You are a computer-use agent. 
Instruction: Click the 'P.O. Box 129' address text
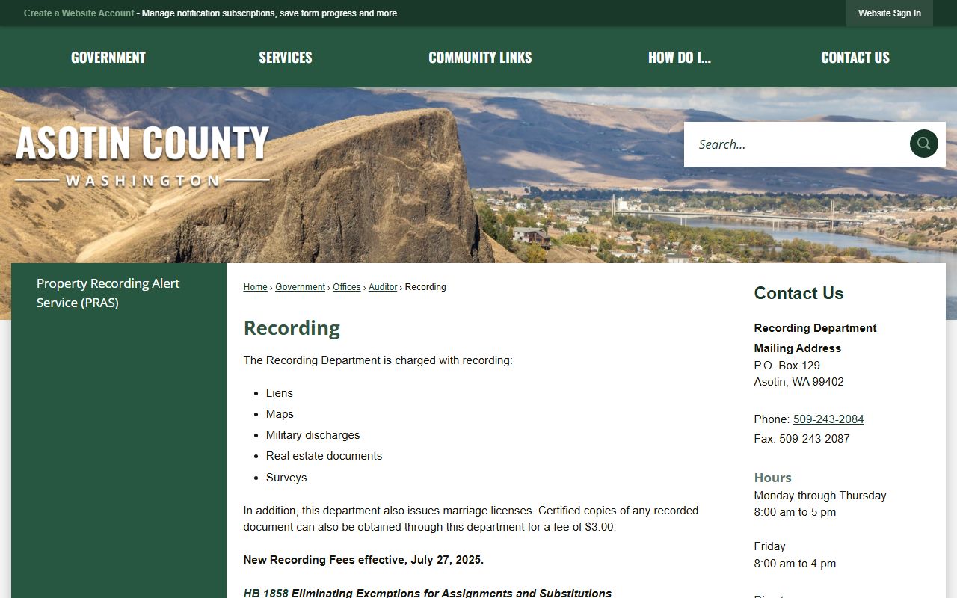(787, 366)
